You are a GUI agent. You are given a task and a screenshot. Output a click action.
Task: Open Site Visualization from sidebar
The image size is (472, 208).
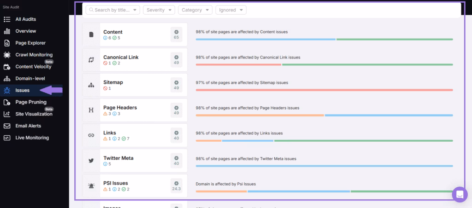click(x=34, y=114)
